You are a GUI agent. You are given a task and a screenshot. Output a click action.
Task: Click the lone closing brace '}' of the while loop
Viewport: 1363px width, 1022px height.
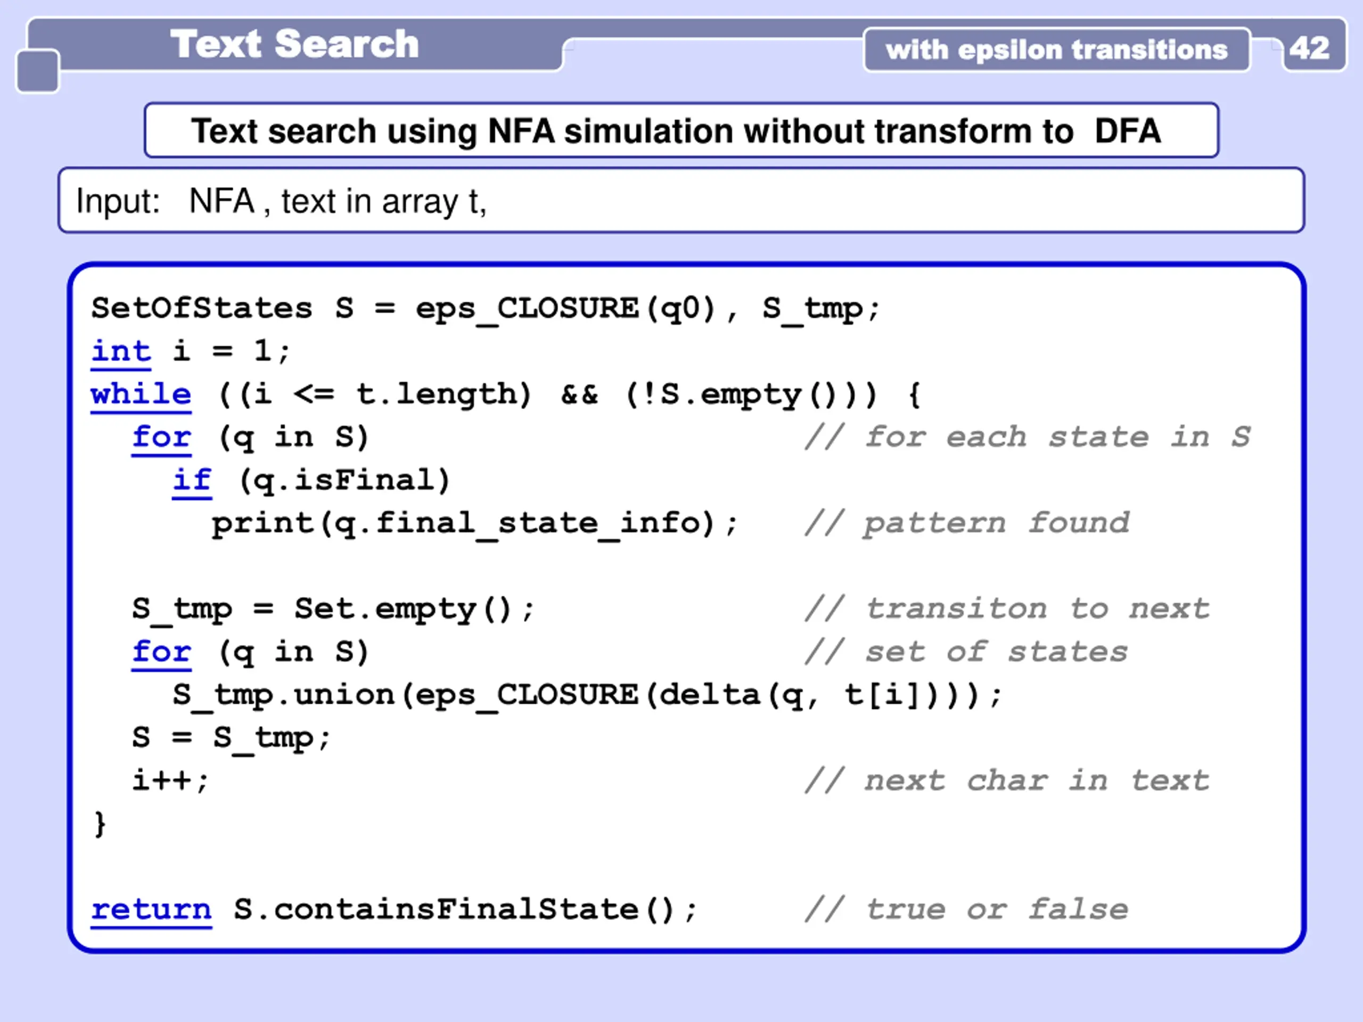coord(100,824)
